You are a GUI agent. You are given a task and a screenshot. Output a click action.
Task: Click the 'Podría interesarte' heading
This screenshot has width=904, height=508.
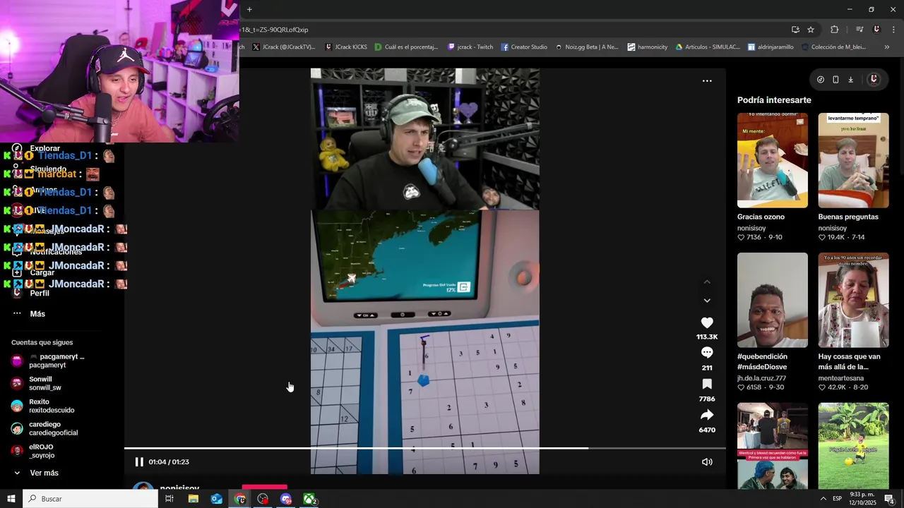(x=774, y=100)
